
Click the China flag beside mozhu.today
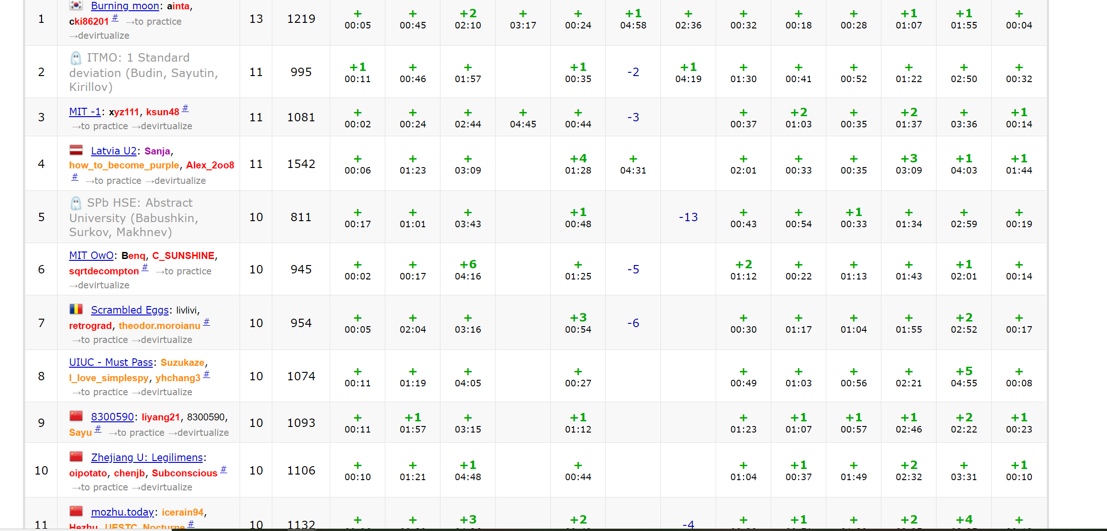[76, 511]
